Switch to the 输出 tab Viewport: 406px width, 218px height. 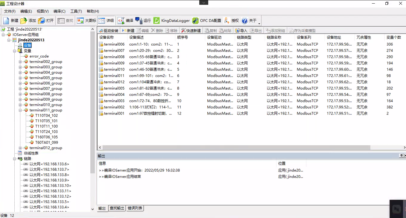102,208
